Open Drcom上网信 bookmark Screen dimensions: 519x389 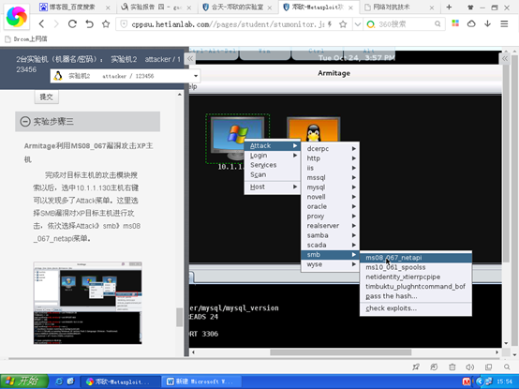26,39
